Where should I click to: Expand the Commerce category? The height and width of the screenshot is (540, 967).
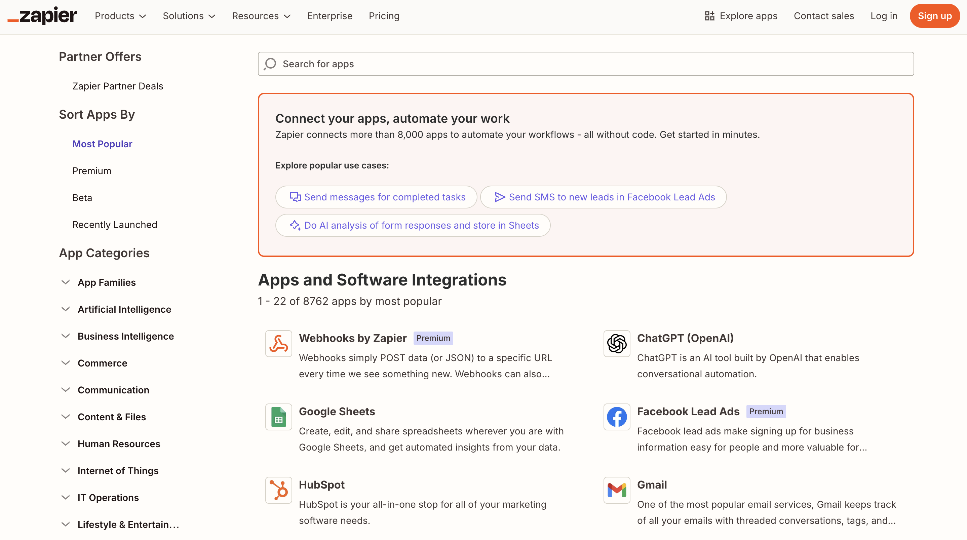[65, 363]
